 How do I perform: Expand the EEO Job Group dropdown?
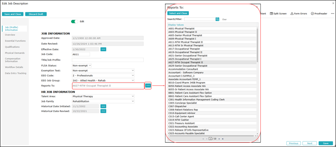click(103, 81)
